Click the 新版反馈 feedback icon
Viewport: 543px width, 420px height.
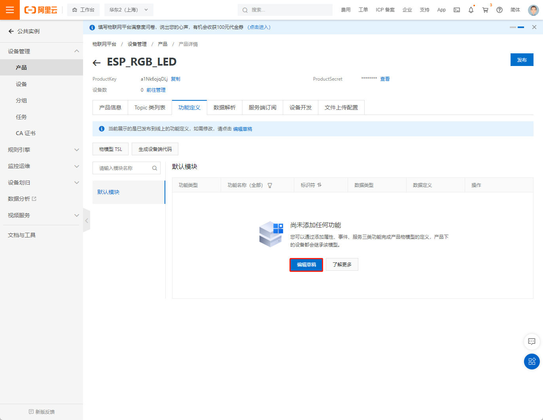coord(31,412)
